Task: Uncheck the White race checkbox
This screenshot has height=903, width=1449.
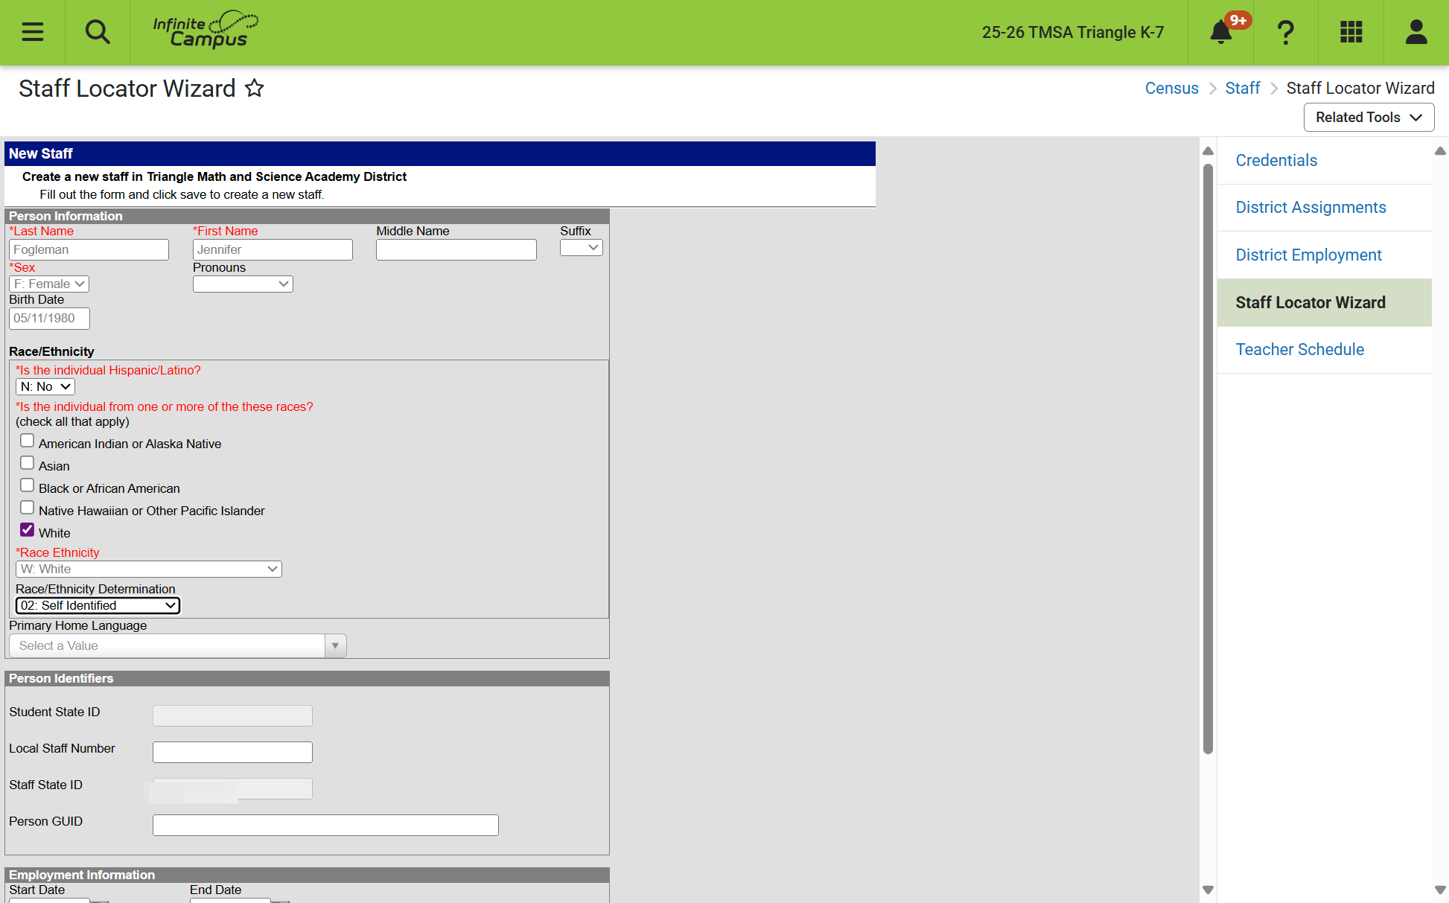Action: [x=28, y=530]
